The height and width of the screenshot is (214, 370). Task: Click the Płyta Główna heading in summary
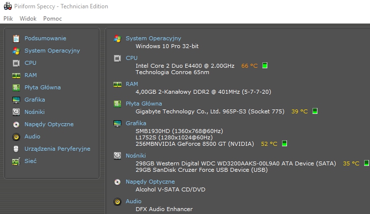point(144,104)
